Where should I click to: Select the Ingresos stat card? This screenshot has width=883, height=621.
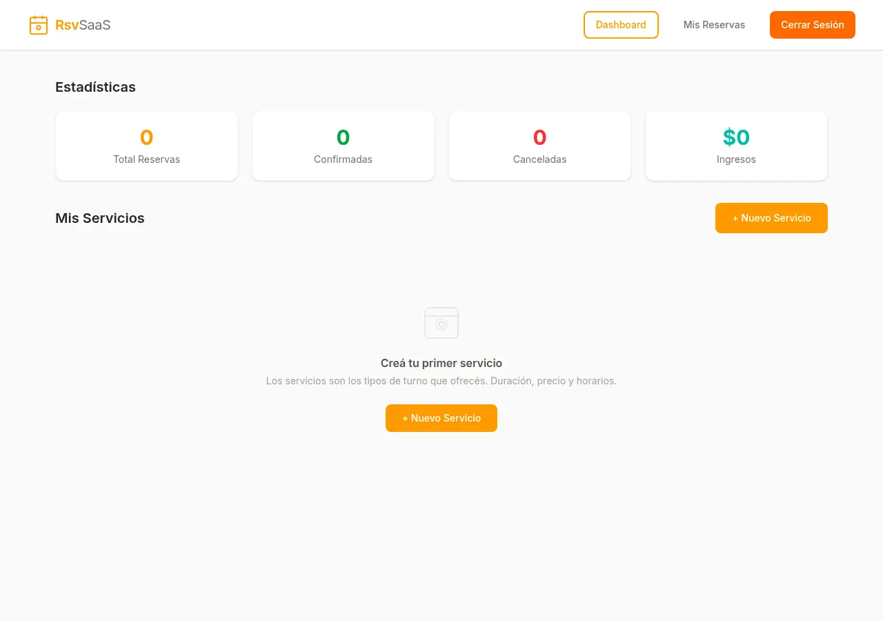736,146
